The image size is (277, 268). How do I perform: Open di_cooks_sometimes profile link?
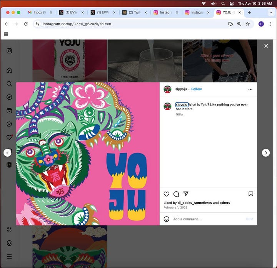pyautogui.click(x=195, y=203)
